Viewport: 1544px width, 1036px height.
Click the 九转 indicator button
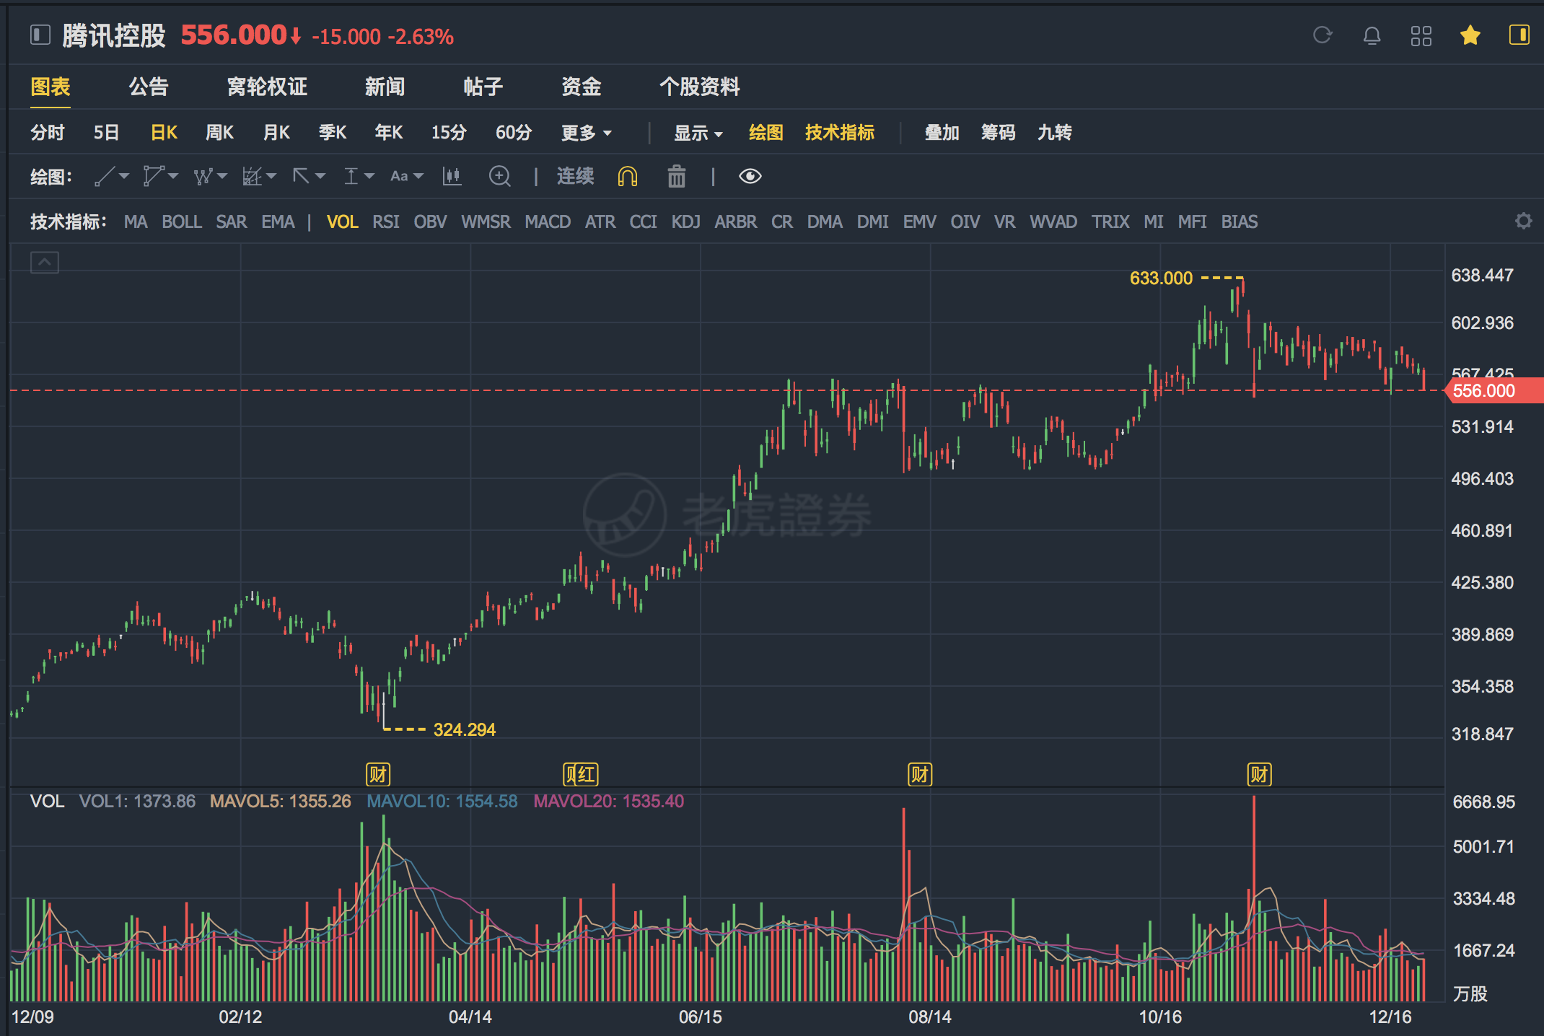1054,133
